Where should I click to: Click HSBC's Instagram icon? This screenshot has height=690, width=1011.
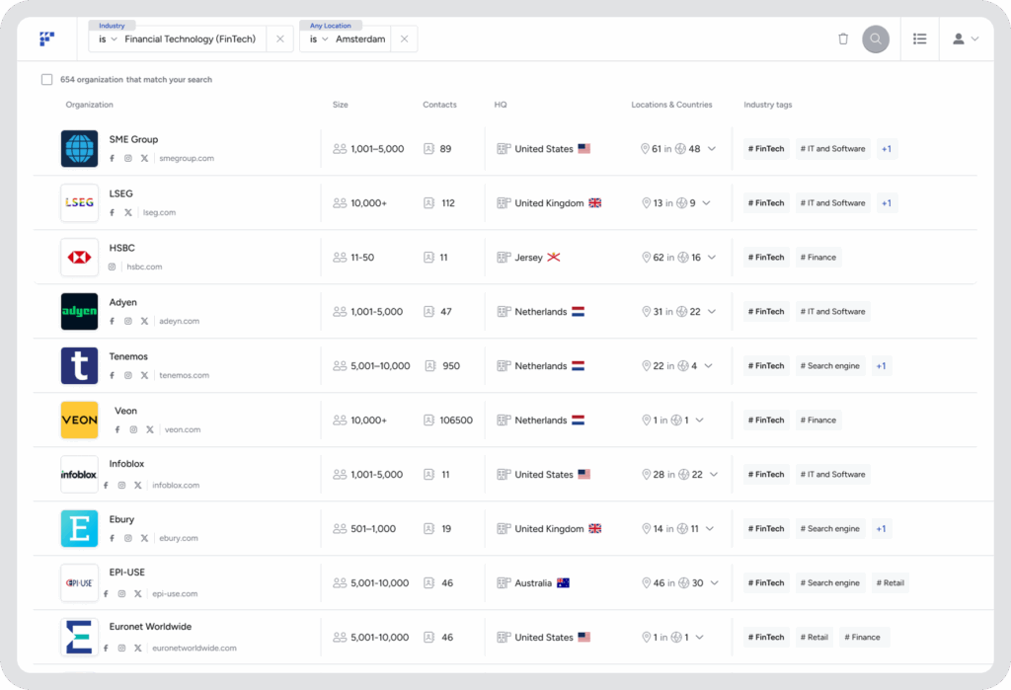(x=113, y=267)
